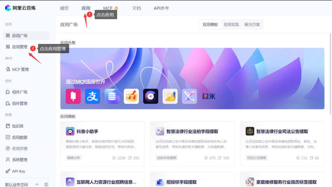Click the black circular dial icon in banner
Image resolution: width=332 pixels, height=187 pixels.
pyautogui.click(x=151, y=96)
